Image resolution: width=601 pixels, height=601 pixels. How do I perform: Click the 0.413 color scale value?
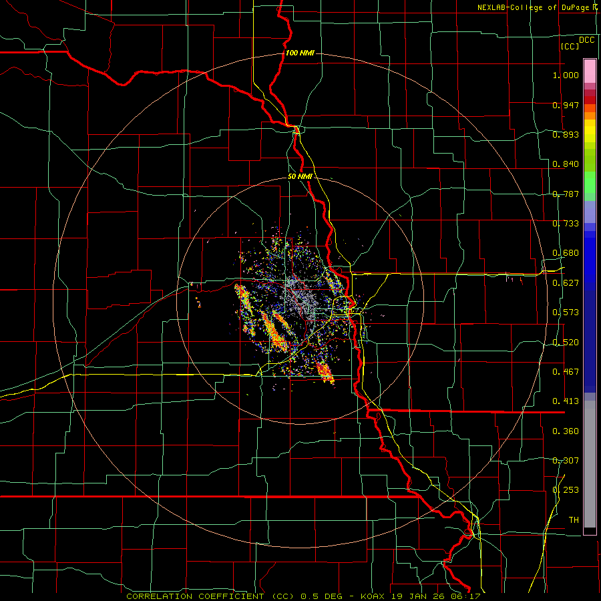tap(566, 401)
